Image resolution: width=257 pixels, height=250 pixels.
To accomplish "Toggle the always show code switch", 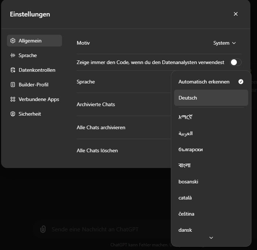I will click(235, 62).
